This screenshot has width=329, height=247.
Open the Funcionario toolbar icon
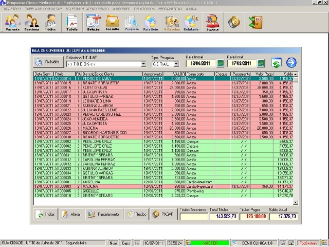coord(31,22)
